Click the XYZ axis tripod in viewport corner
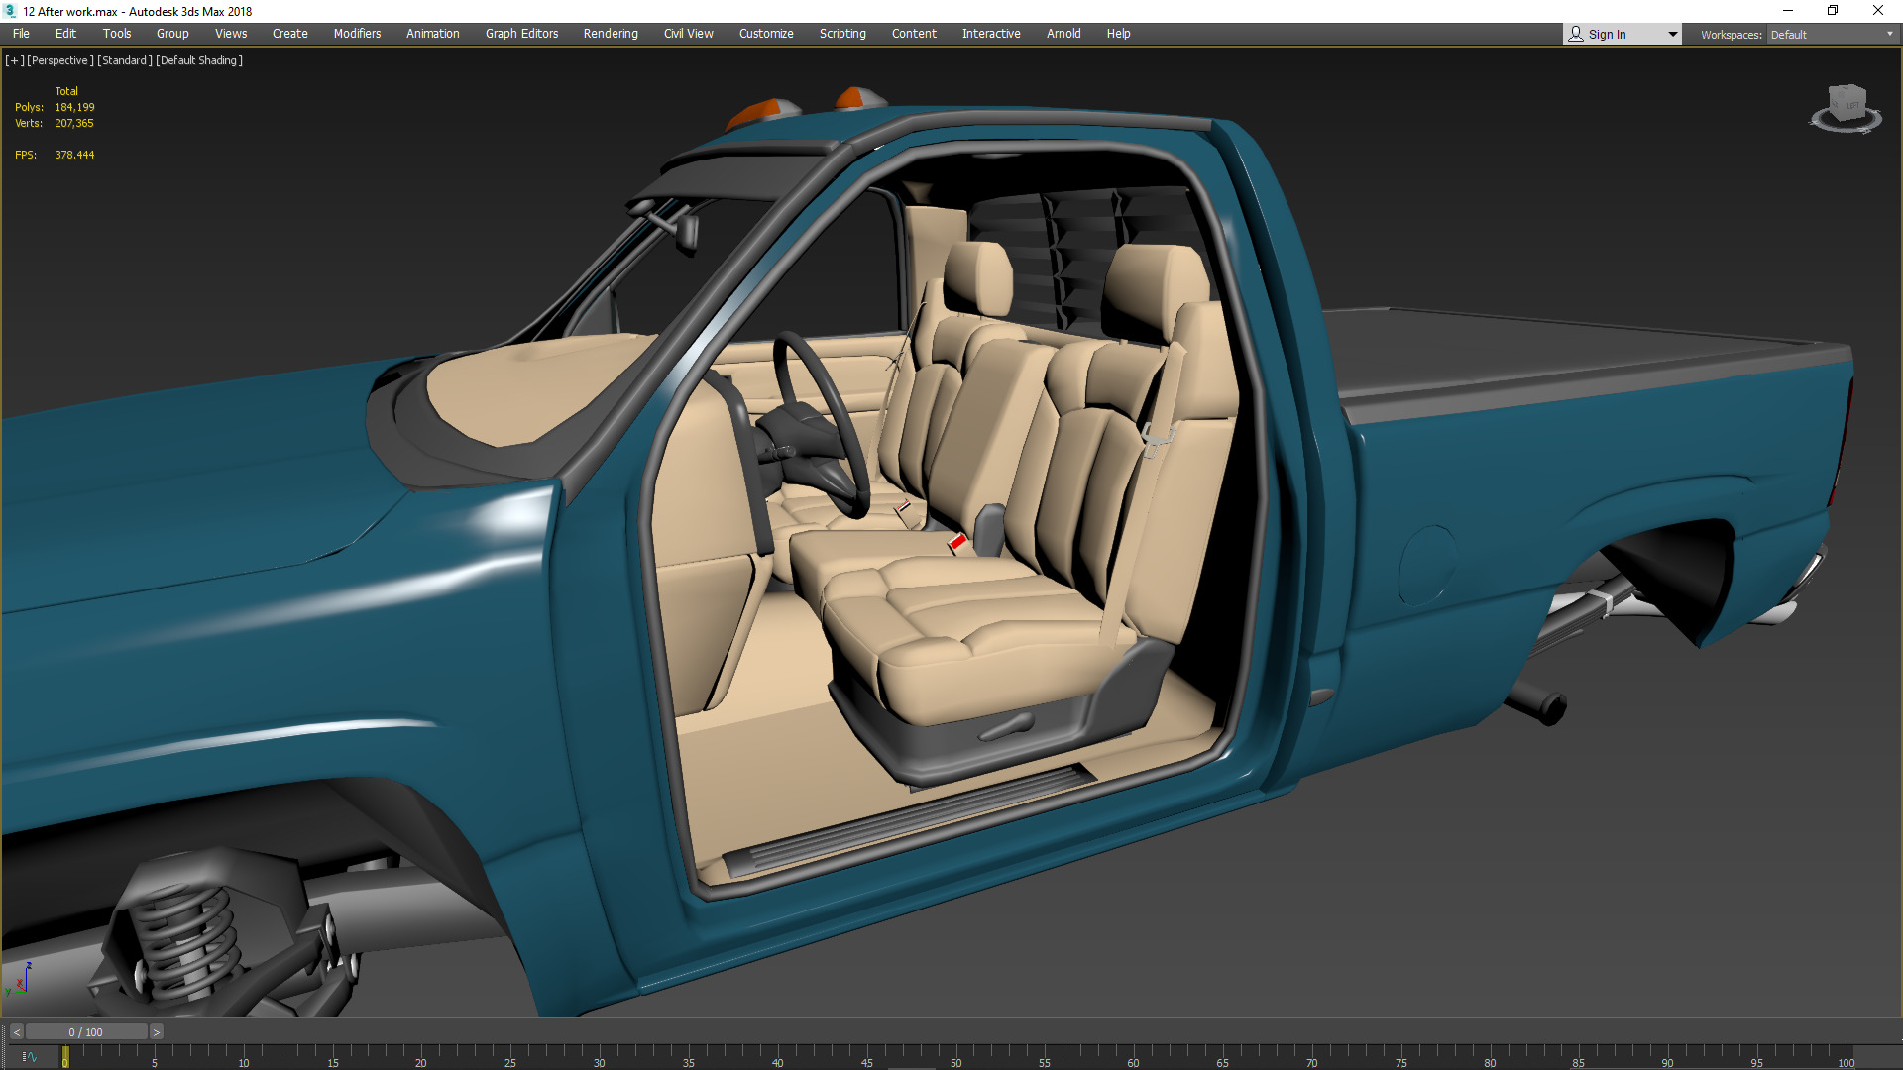Viewport: 1903px width, 1070px height. (20, 979)
